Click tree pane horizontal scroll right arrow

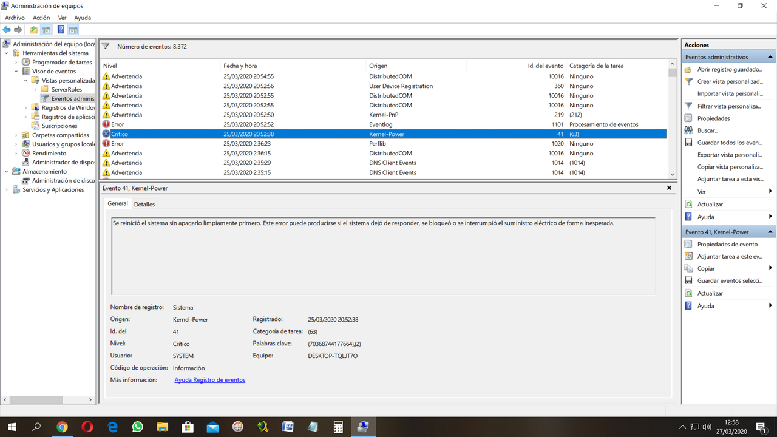coord(91,400)
